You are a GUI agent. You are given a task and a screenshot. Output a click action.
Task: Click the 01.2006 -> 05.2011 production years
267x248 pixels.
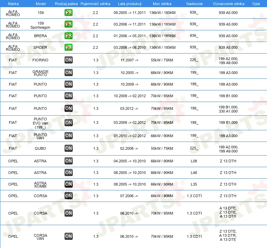[x=130, y=36]
